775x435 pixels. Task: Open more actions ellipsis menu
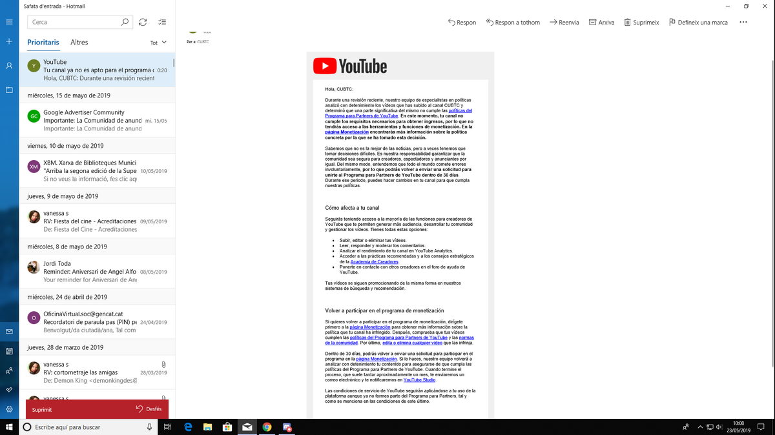pyautogui.click(x=743, y=22)
